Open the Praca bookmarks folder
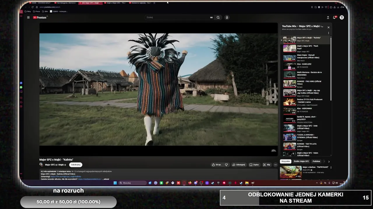This screenshot has width=373, height=209. (37, 11)
